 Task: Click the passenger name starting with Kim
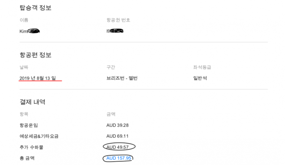30,31
